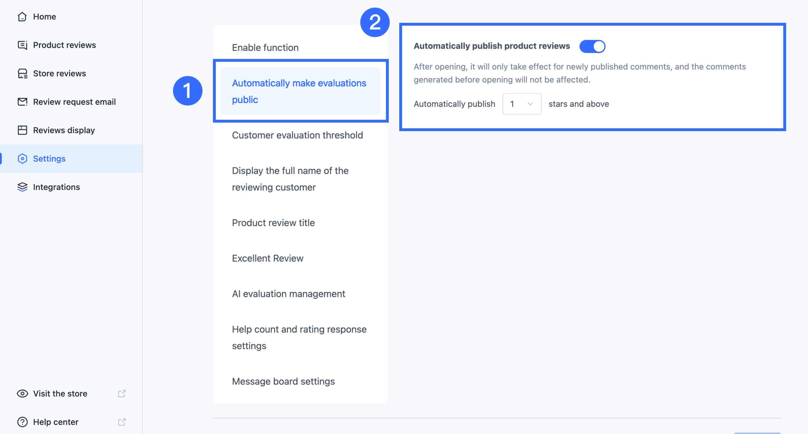The height and width of the screenshot is (434, 808).
Task: Go to Message board settings
Action: click(x=283, y=381)
